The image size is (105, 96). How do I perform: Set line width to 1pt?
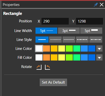pyautogui.click(x=46, y=31)
